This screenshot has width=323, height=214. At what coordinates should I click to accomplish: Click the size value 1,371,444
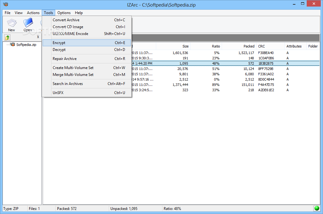(180, 85)
